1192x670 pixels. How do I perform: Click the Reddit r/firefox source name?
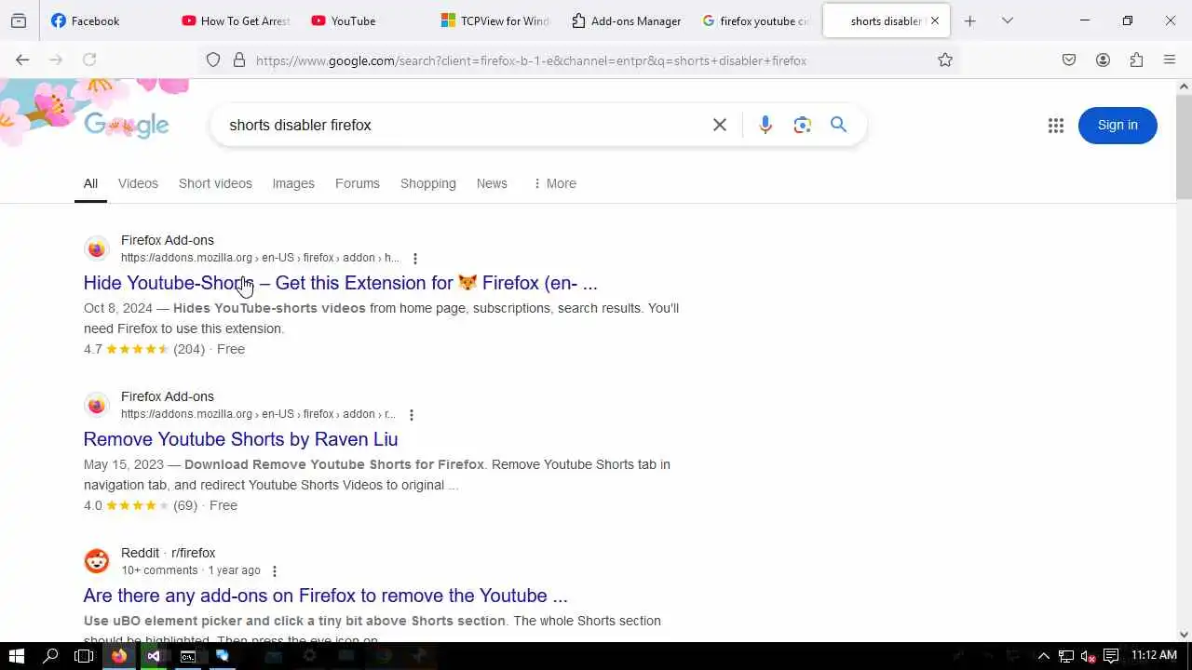[x=168, y=553]
